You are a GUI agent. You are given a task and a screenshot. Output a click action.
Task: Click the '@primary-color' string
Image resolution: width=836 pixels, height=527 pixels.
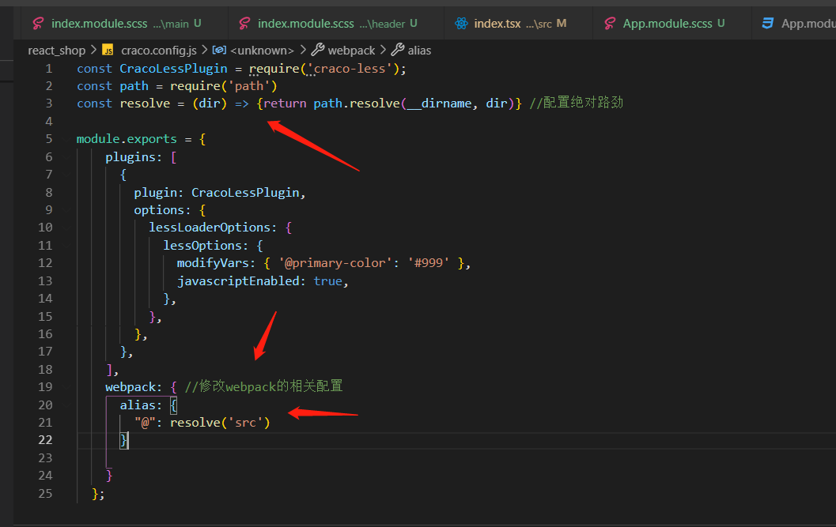(x=335, y=263)
